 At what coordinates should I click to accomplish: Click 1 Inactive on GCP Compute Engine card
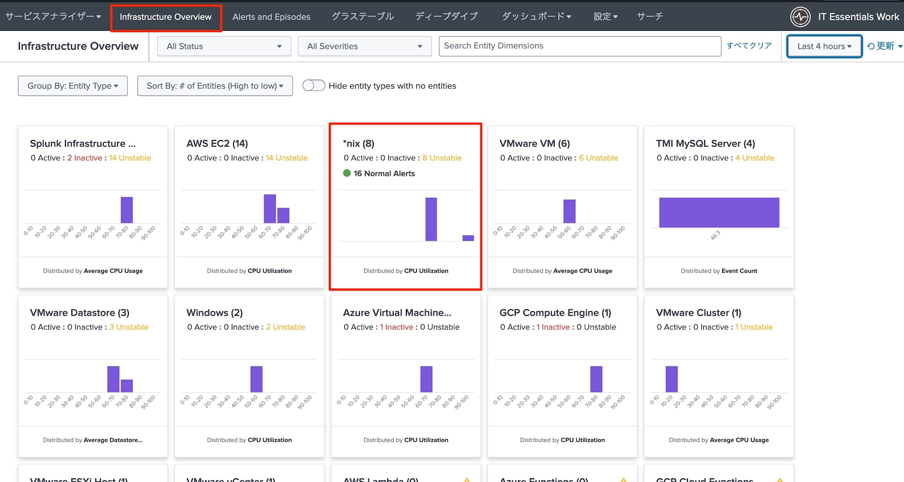tap(553, 327)
